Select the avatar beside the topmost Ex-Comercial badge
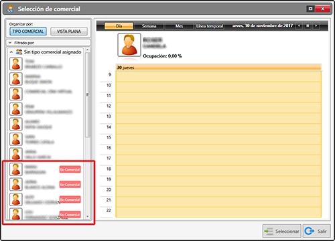The height and width of the screenshot is (241, 335). (16, 169)
